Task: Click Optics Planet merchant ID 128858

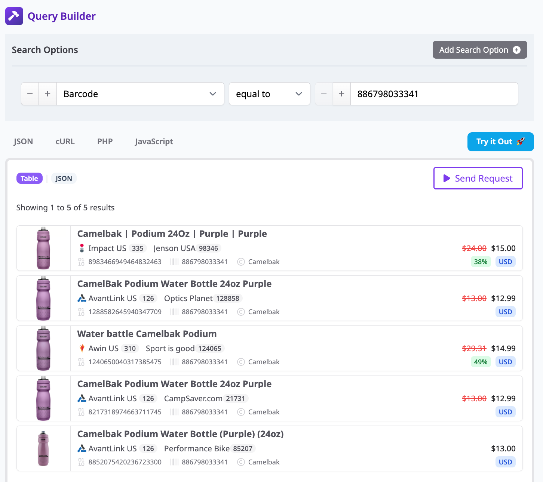Action: point(228,298)
